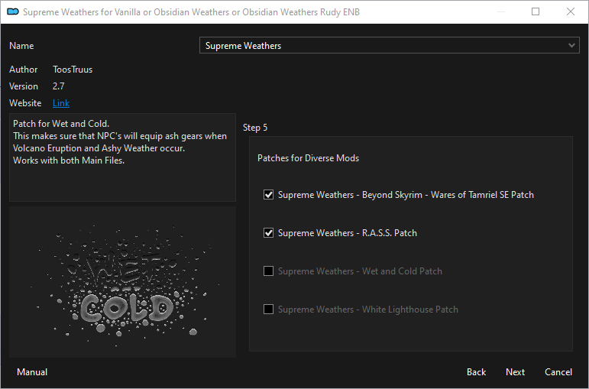Click the Manual button
Screen dimensions: 589x389
(32, 372)
